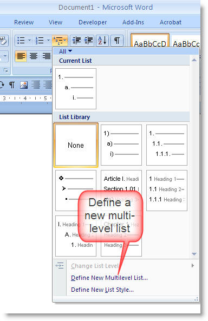Open the Numbering dropdown arrow
This screenshot has width=208, height=321.
[x=48, y=41]
